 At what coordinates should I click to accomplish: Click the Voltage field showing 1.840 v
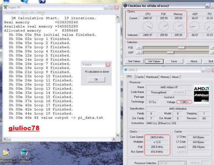[184, 102]
